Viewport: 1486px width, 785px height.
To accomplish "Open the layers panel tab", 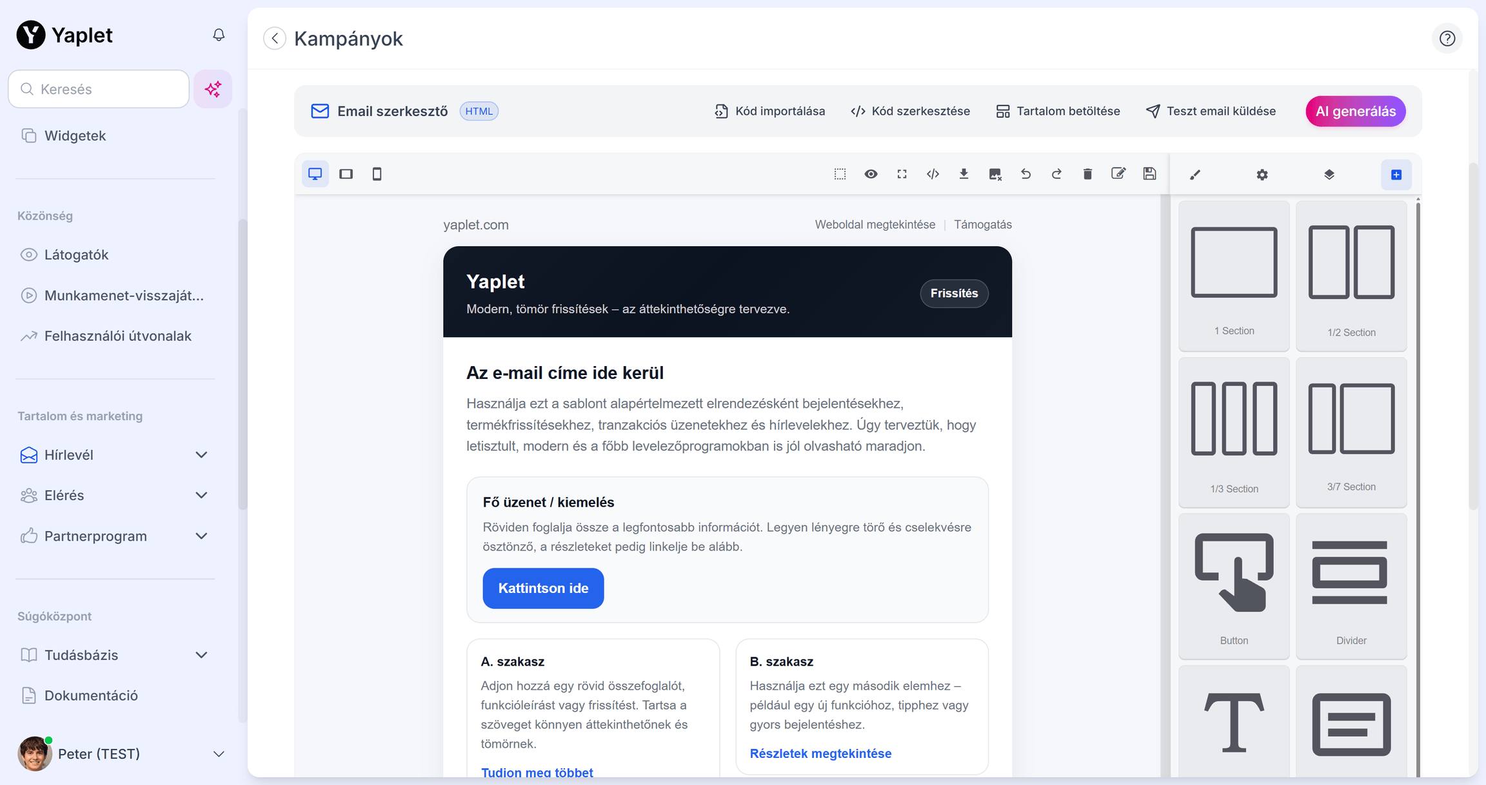I will point(1329,175).
